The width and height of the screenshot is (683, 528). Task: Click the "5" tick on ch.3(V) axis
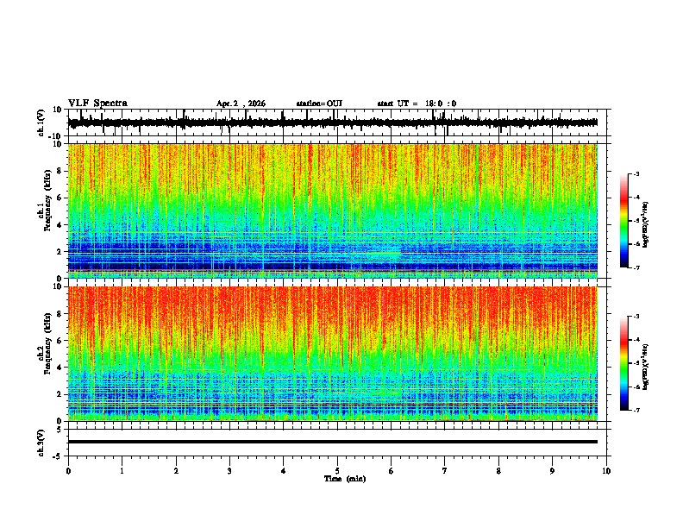point(60,429)
